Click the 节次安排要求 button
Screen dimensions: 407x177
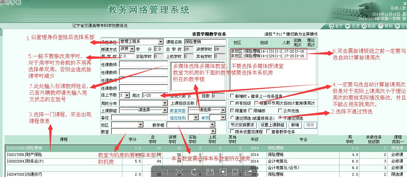243,125
